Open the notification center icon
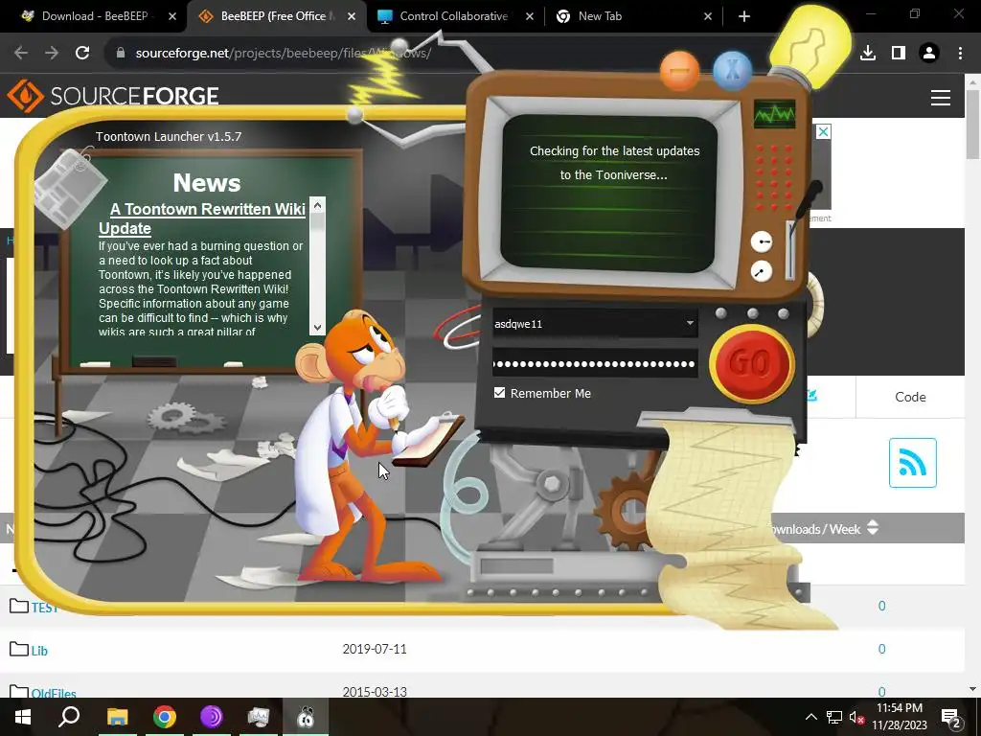Screen dimensions: 981x736 pyautogui.click(x=951, y=717)
